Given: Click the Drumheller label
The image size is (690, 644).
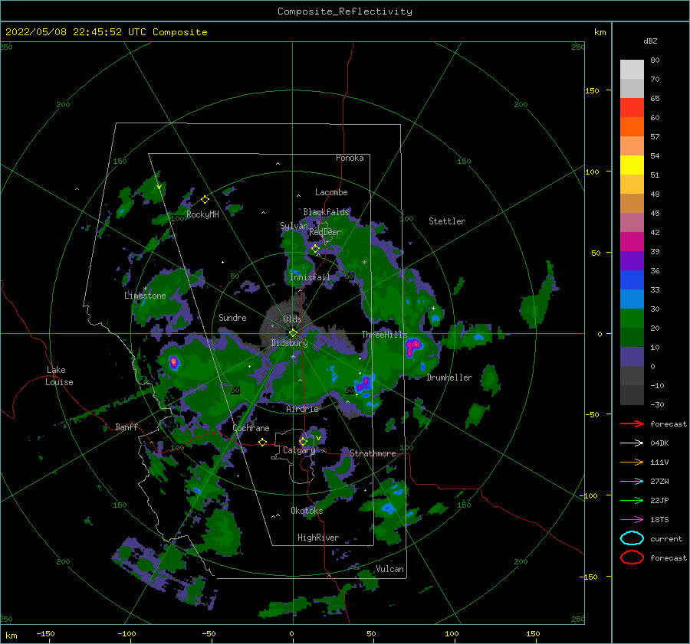Looking at the screenshot, I should 449,378.
